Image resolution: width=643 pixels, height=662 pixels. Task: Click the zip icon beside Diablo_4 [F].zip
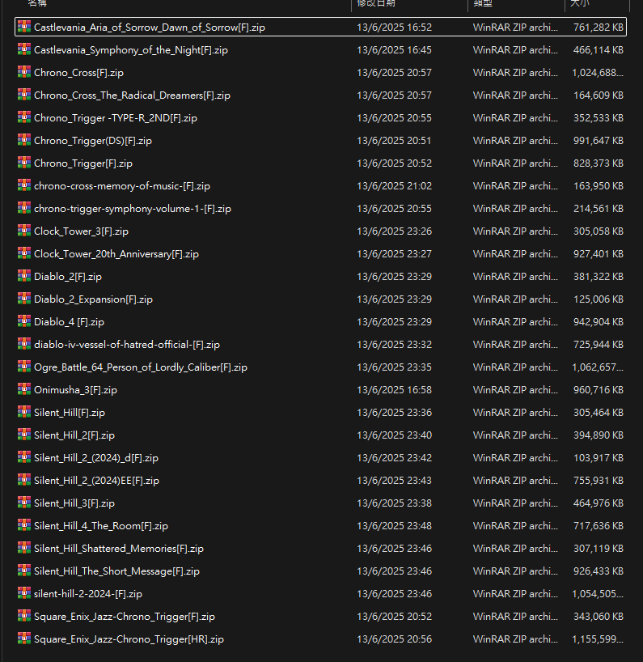[24, 321]
